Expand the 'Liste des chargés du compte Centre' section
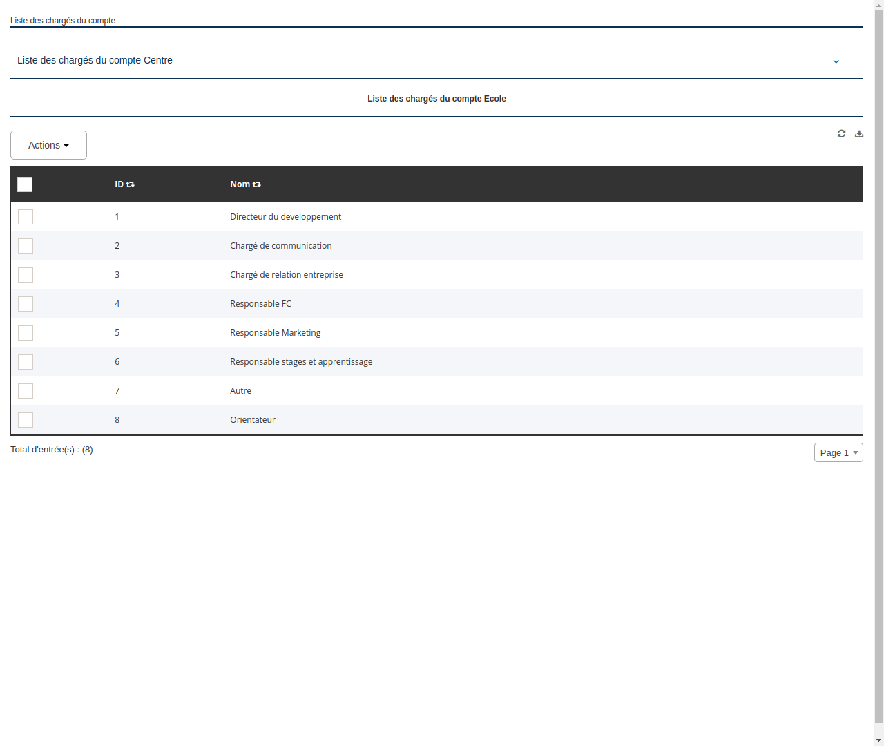 point(836,61)
